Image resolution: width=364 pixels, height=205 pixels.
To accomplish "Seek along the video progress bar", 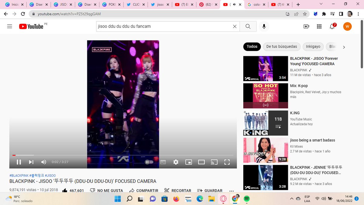I will (x=123, y=155).
